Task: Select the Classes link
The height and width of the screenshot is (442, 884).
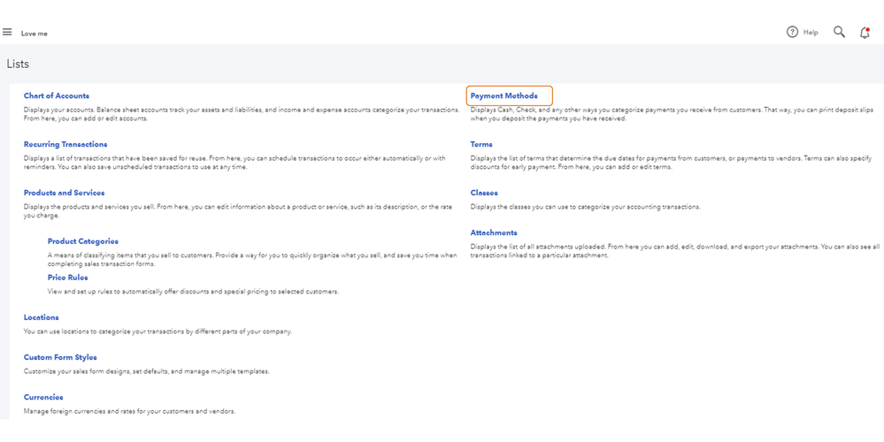Action: [484, 193]
